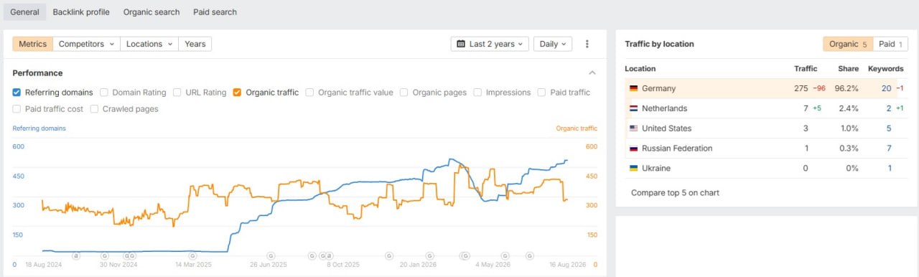Click the United States flag icon
The image size is (919, 277).
tap(633, 128)
